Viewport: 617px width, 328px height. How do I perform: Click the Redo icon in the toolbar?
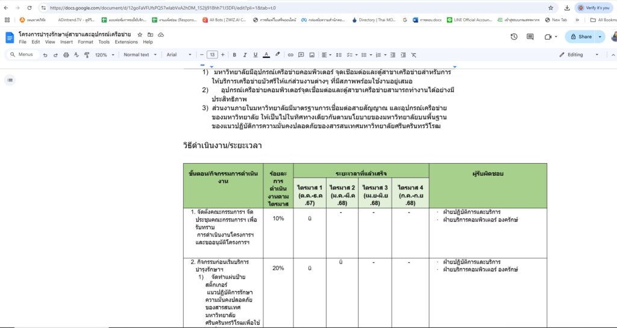point(55,55)
